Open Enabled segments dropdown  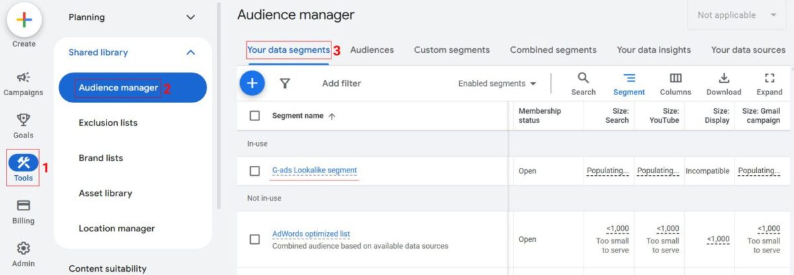(497, 84)
